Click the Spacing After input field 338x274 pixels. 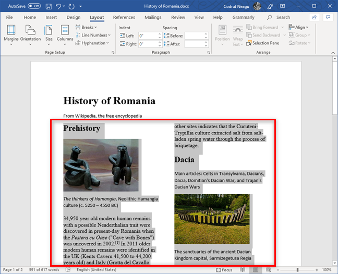tap(194, 44)
